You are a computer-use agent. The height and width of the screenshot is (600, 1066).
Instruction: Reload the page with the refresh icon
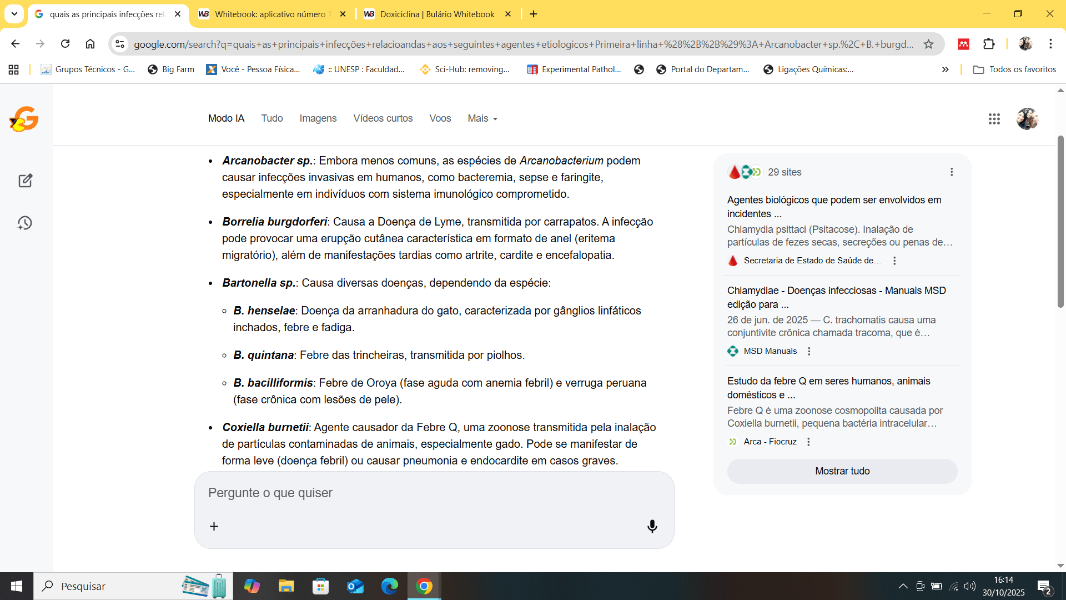point(65,44)
